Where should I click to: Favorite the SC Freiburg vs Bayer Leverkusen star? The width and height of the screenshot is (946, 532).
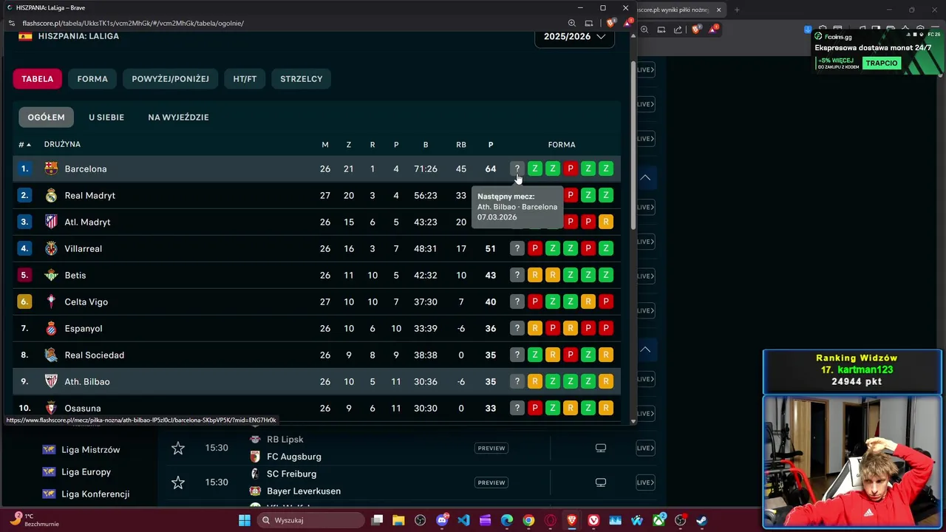[x=178, y=482]
